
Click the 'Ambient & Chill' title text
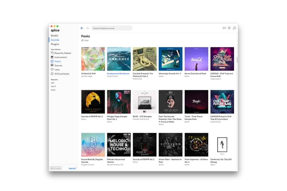tap(88, 73)
